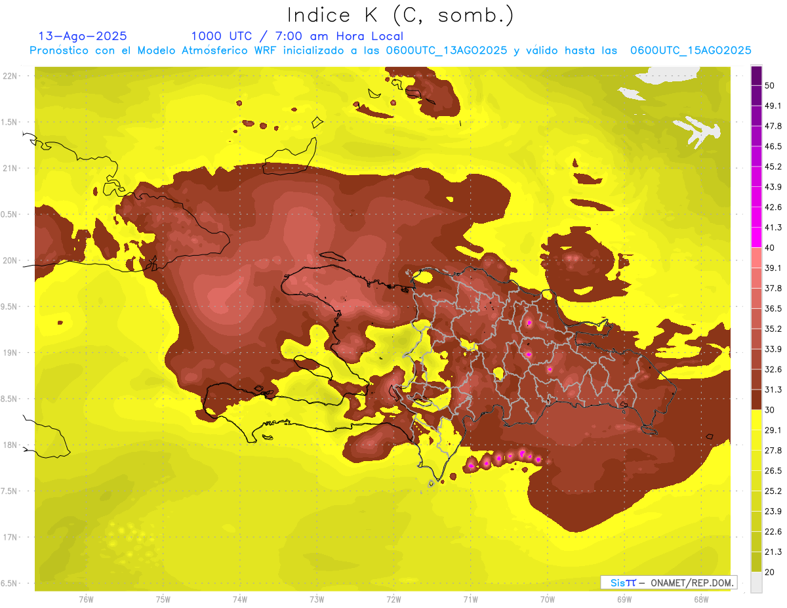Click the colorbar label "27.8"
Screen dimensions: 787x608
pyautogui.click(x=773, y=451)
